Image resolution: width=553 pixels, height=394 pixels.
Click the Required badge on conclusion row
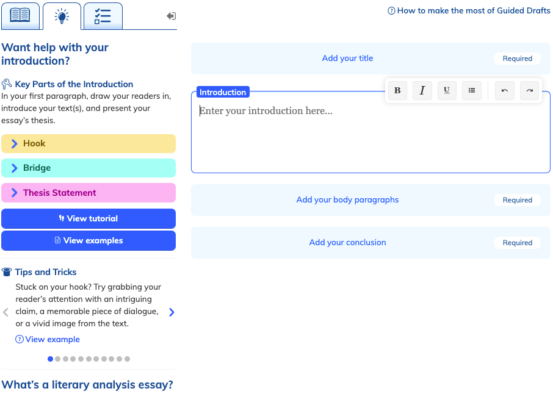518,243
